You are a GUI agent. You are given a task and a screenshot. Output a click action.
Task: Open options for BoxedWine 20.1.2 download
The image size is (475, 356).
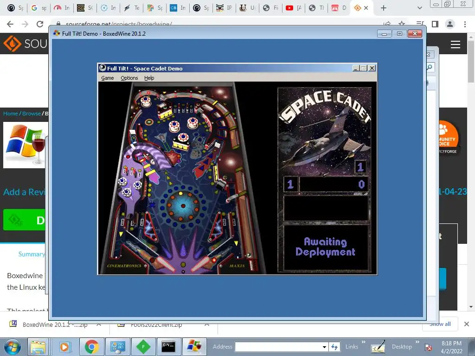pyautogui.click(x=99, y=324)
